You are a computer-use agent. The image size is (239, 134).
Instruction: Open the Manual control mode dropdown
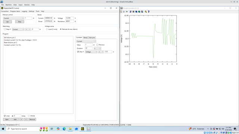tap(13, 18)
